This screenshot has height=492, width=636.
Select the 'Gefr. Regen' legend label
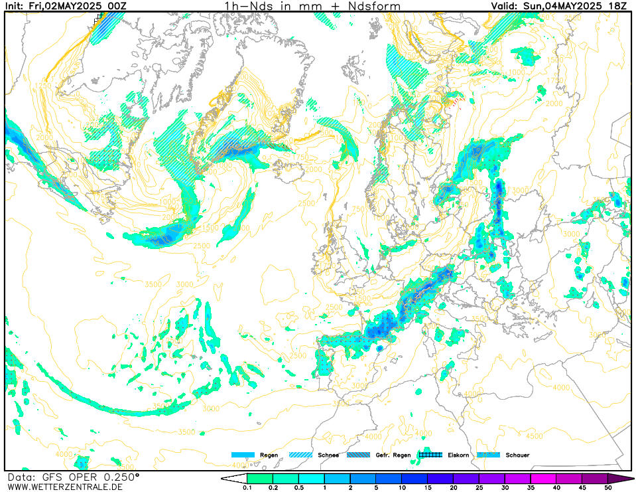click(x=393, y=455)
